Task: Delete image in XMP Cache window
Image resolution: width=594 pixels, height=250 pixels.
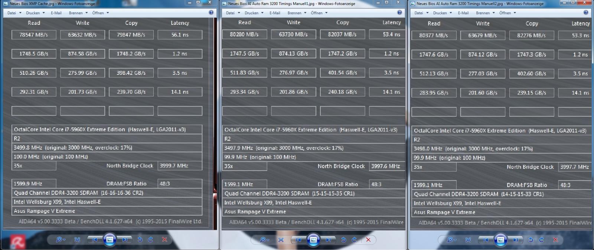Action: click(x=164, y=240)
